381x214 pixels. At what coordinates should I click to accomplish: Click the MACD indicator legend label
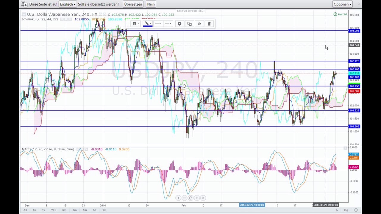[48, 149]
